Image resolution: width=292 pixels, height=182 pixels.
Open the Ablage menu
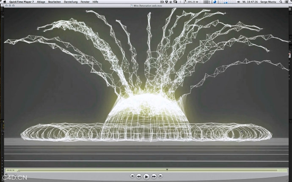(x=41, y=2)
